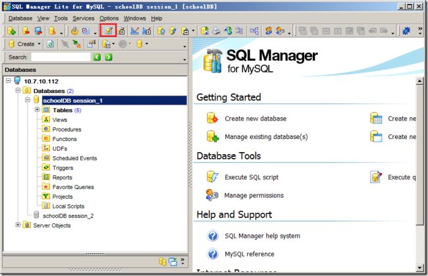
Task: Select the schoolDB session_2 database
Action: (x=68, y=215)
